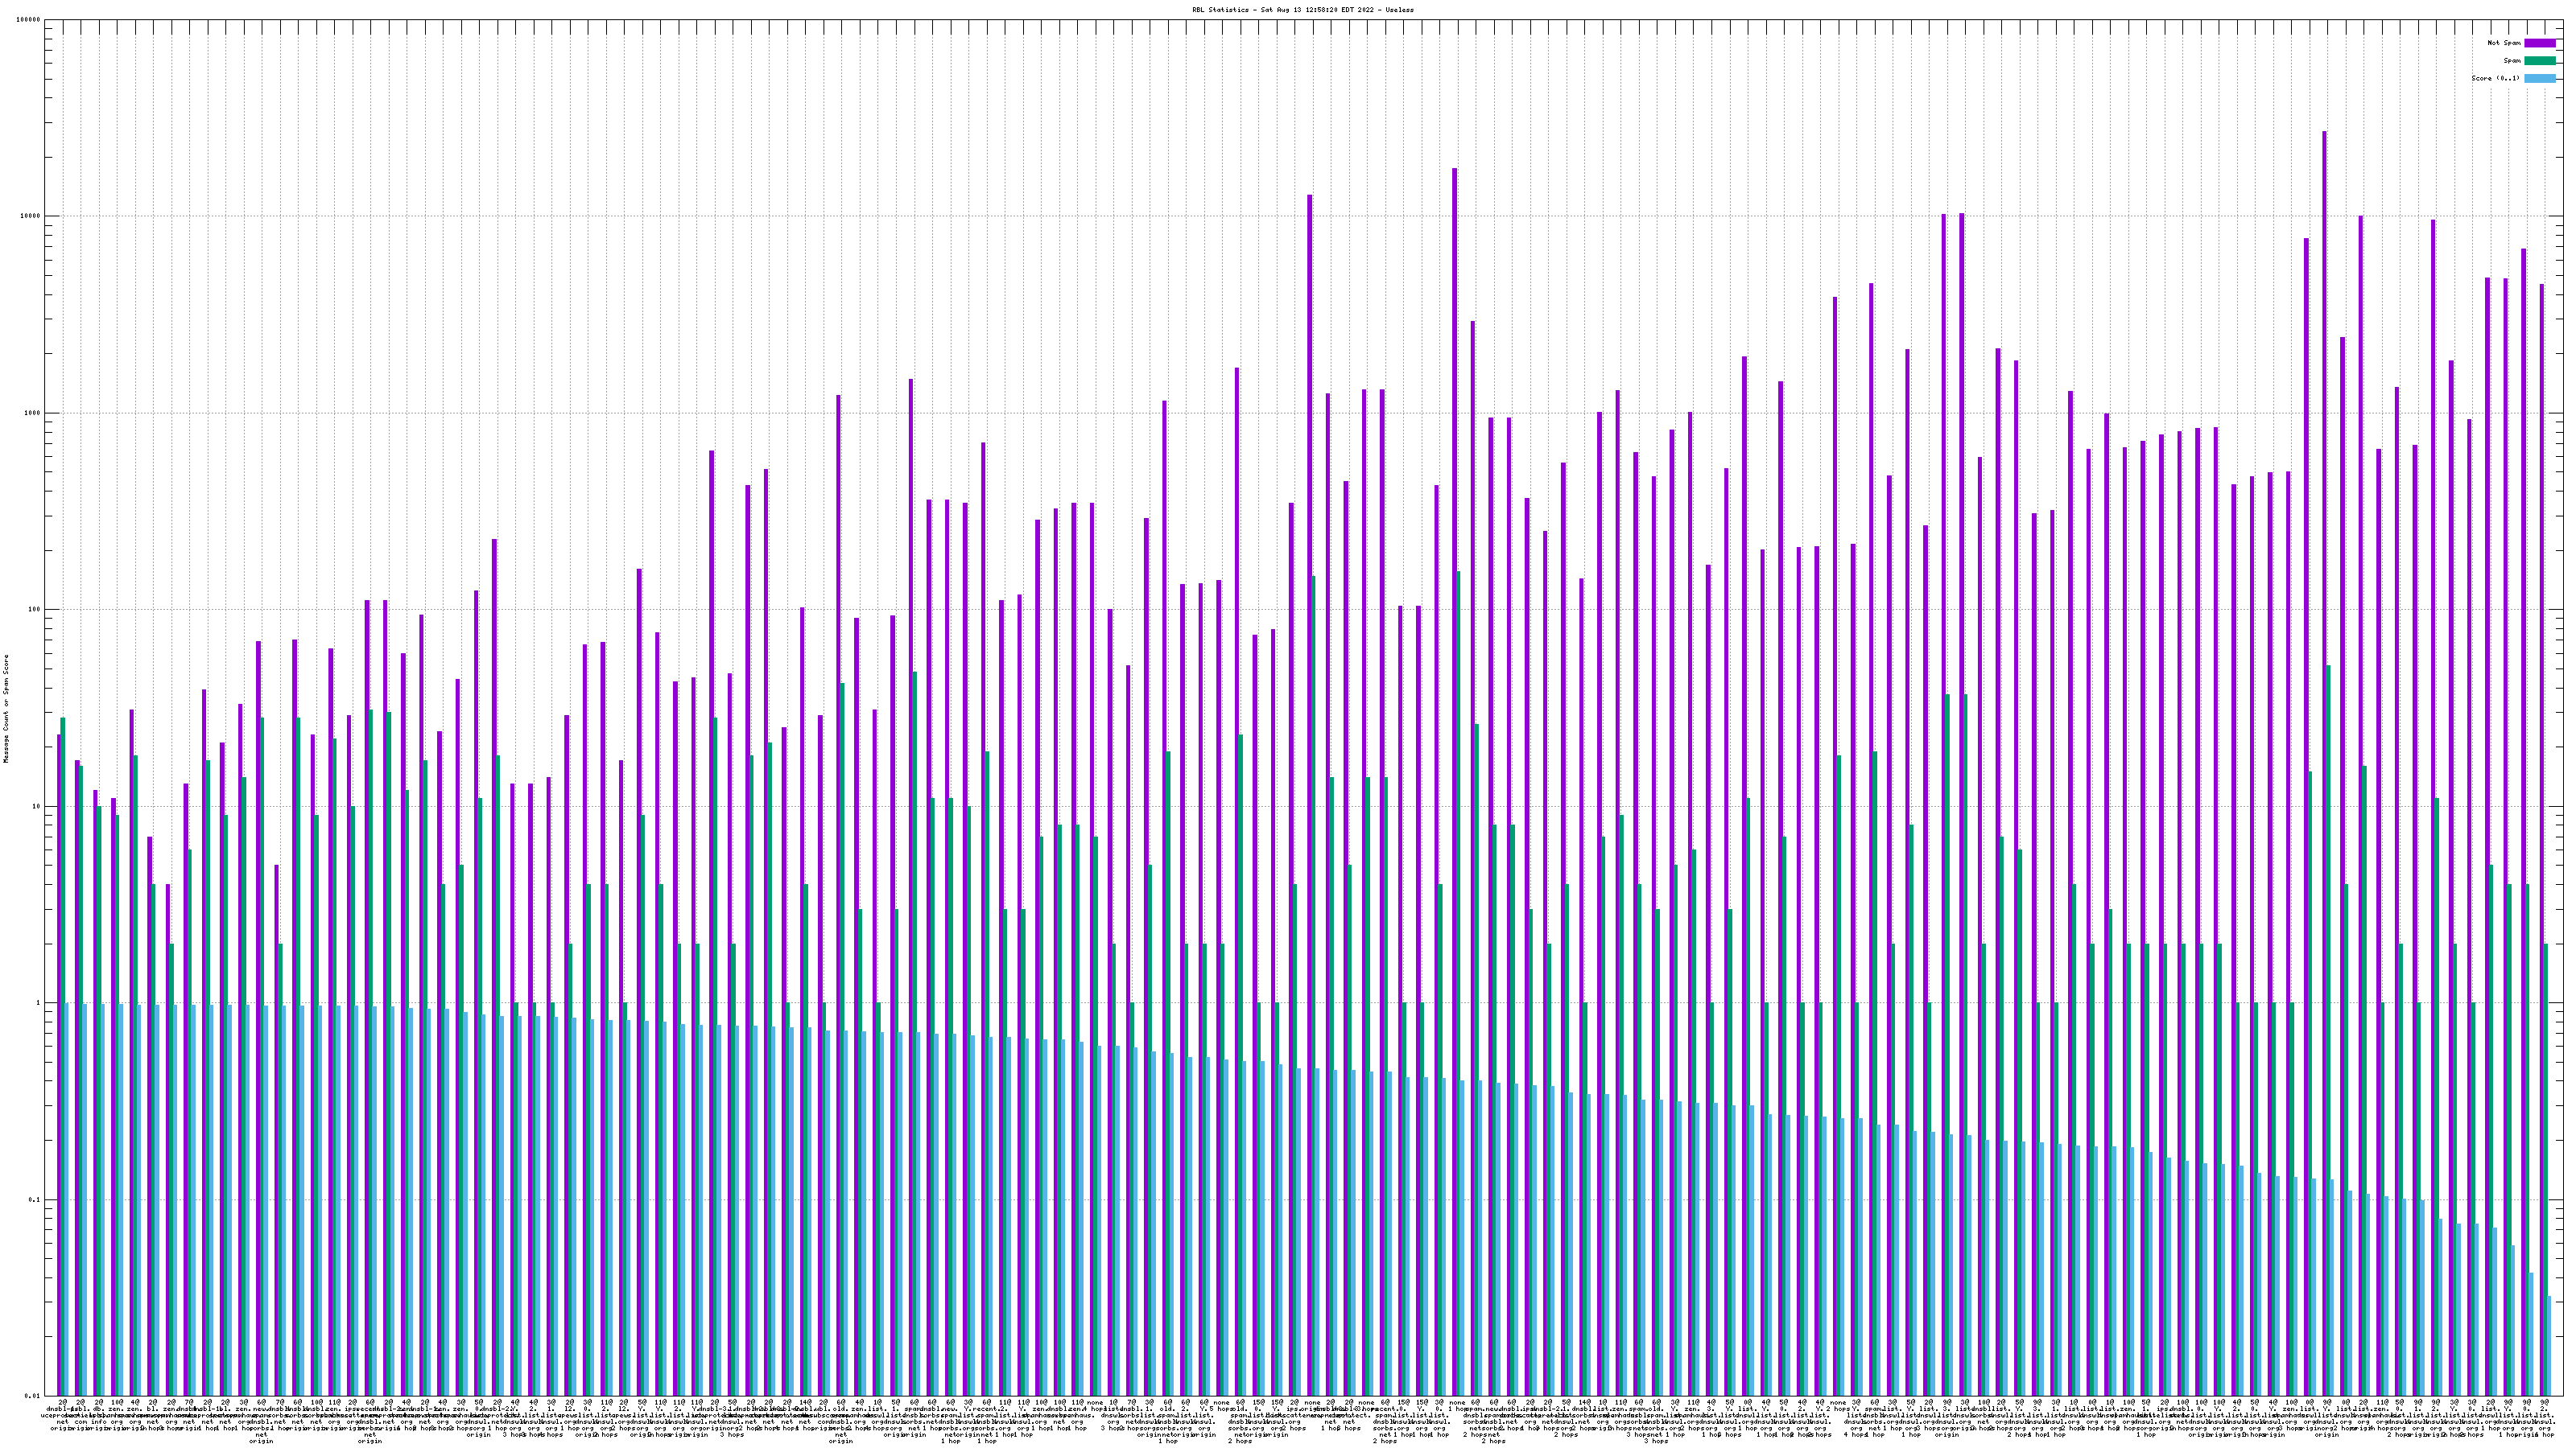Click the rotated Message Count y-axis title
2576x1448 pixels.
(x=6, y=709)
